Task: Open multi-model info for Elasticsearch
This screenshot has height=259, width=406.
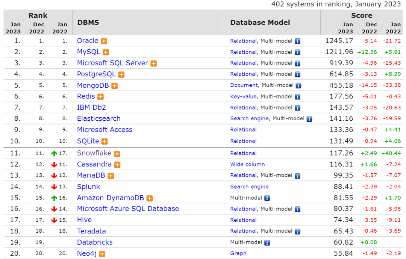Action: (x=309, y=118)
